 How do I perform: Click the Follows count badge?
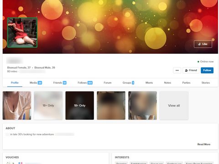point(90,83)
